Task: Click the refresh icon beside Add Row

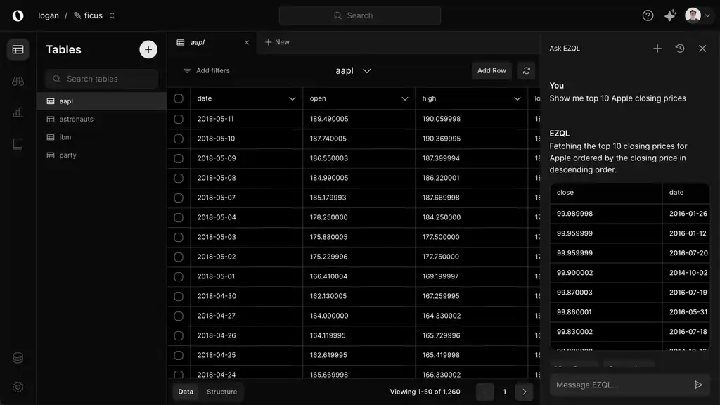Action: 526,70
